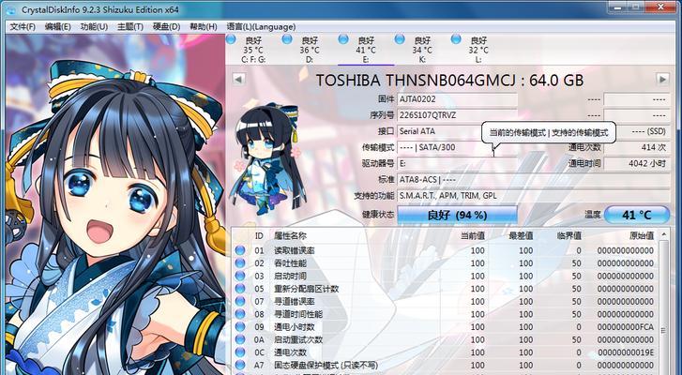
Task: Click status orb for attribute 0C 通电次数
Action: pos(240,352)
